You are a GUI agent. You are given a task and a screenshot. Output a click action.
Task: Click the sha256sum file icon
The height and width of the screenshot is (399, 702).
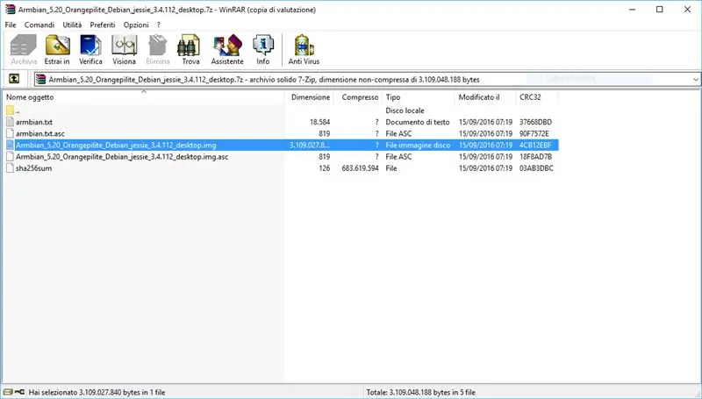click(x=11, y=168)
